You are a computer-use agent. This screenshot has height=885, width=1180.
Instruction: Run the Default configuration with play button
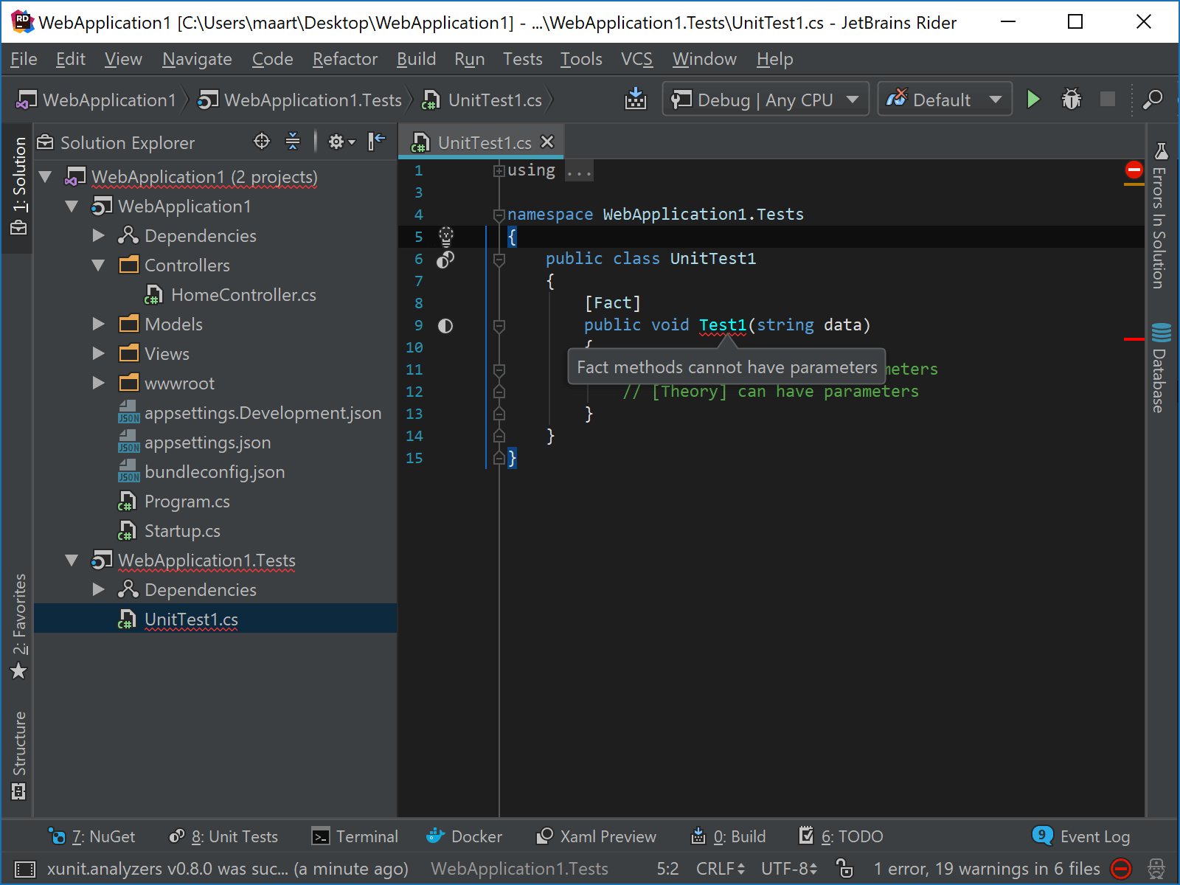click(x=1033, y=99)
